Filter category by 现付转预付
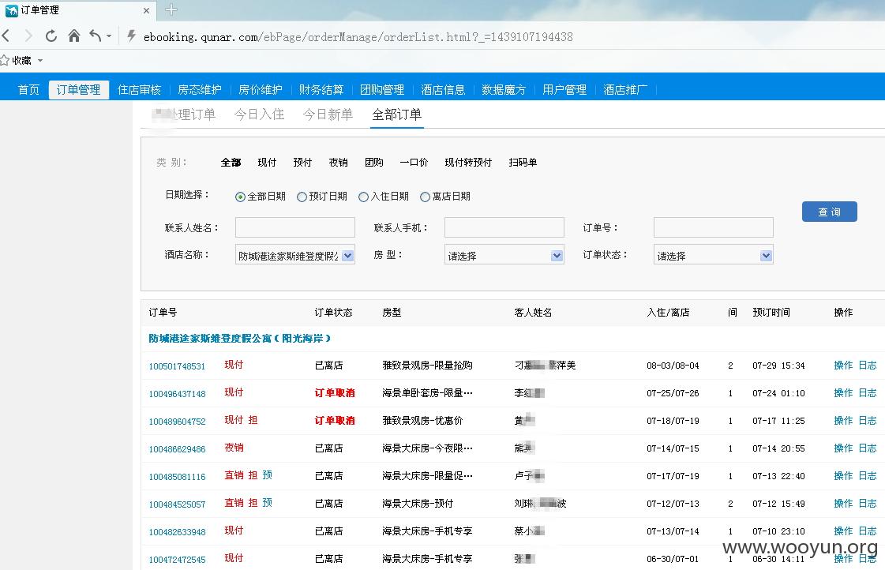This screenshot has height=570, width=885. tap(468, 163)
